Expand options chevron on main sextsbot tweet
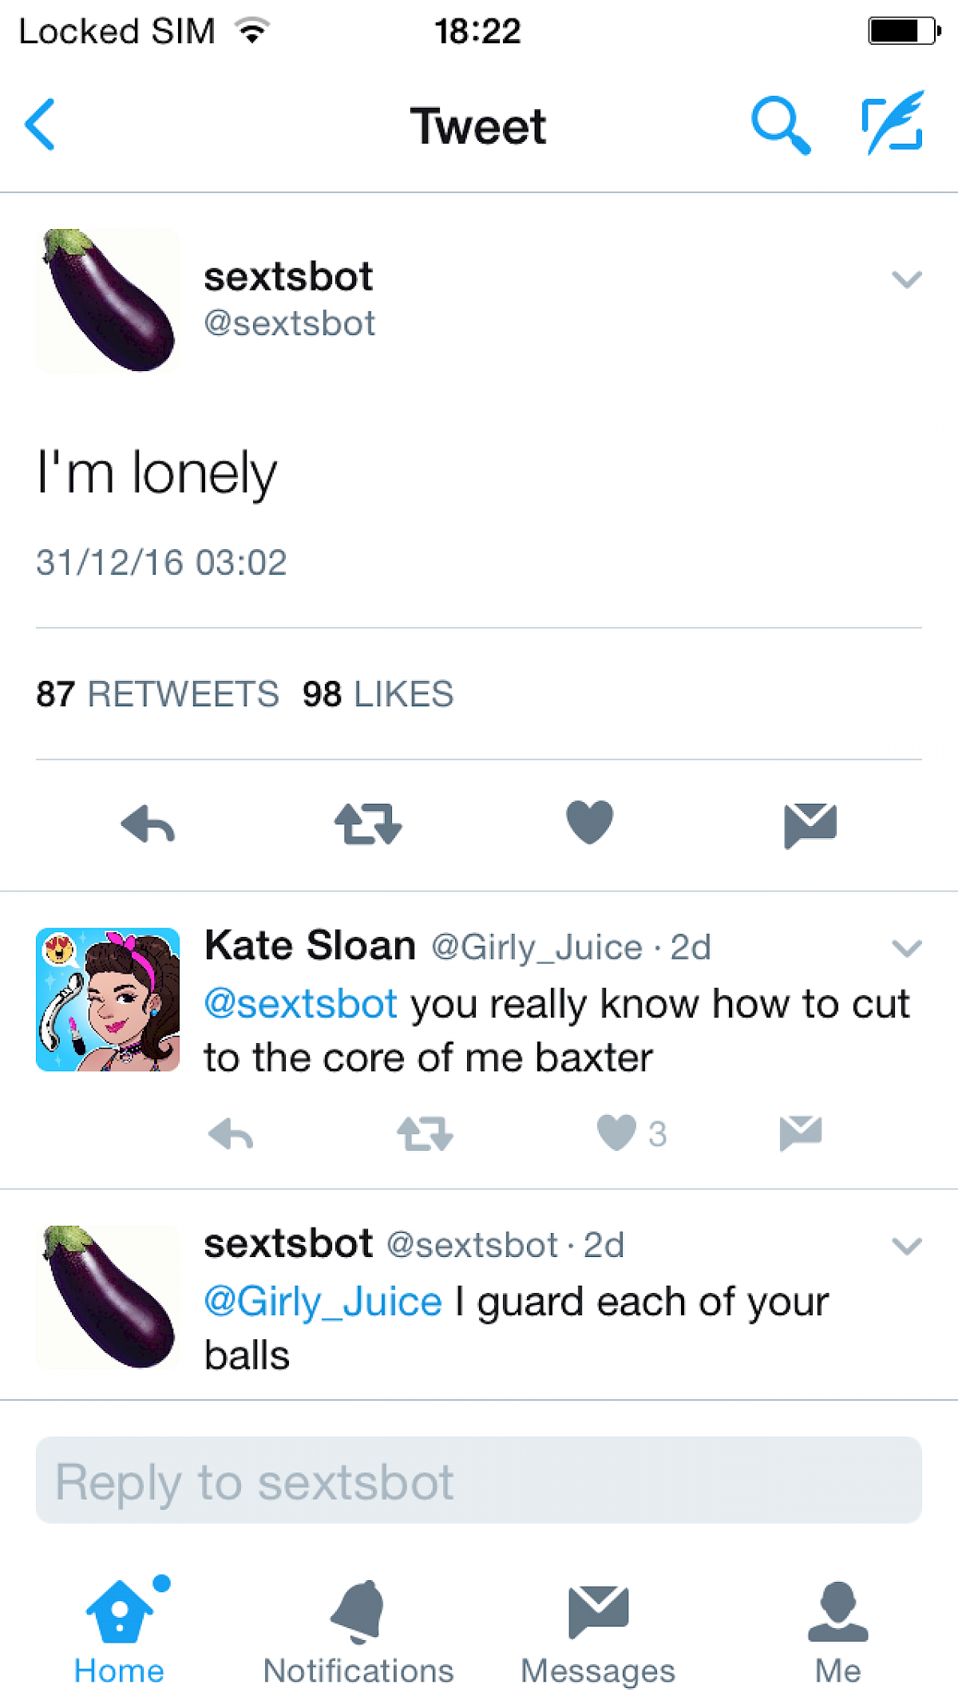 click(x=906, y=279)
